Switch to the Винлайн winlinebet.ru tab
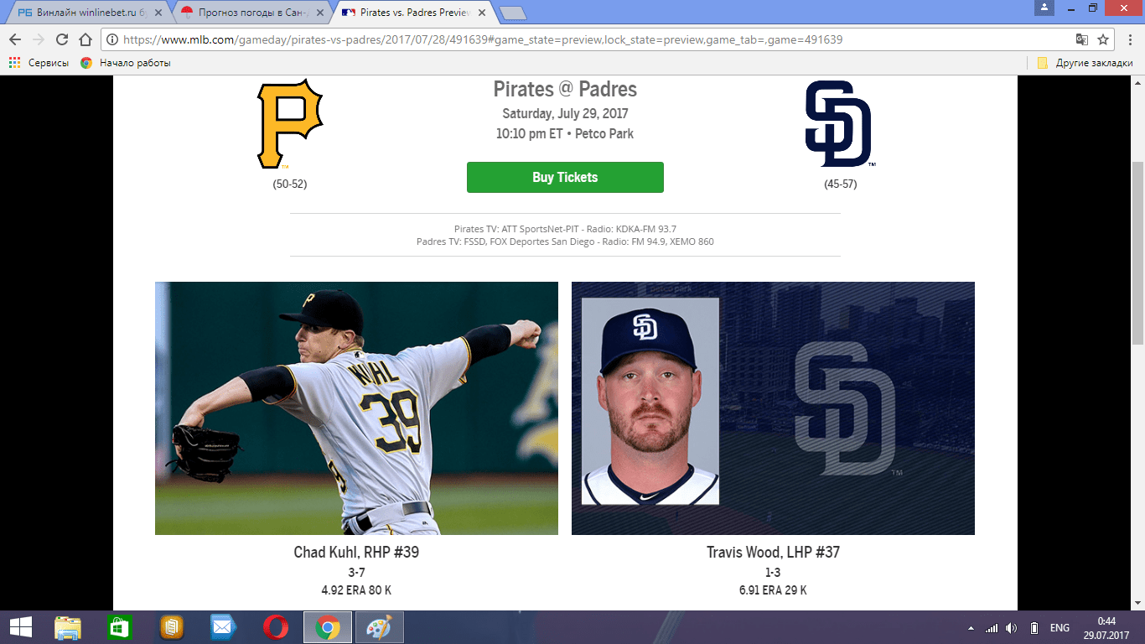The height and width of the screenshot is (644, 1145). pyautogui.click(x=86, y=13)
